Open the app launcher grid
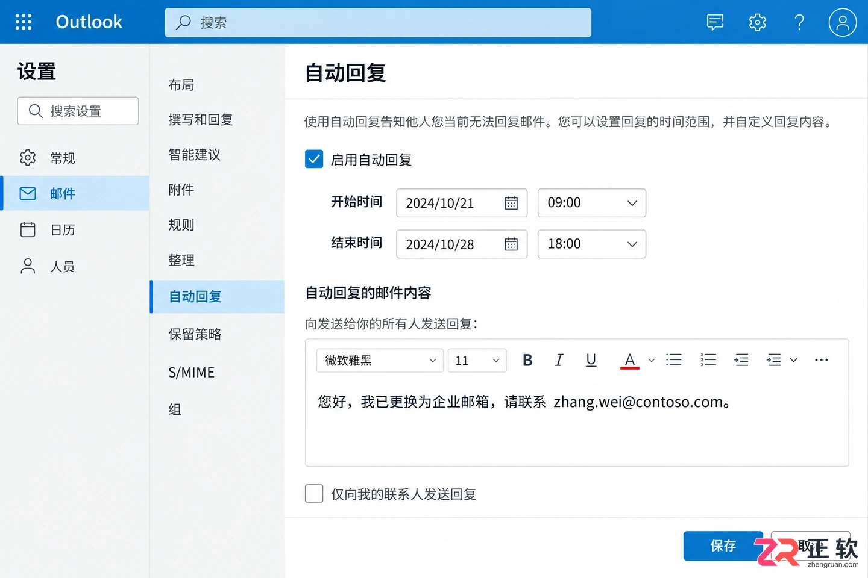868x578 pixels. [x=24, y=22]
